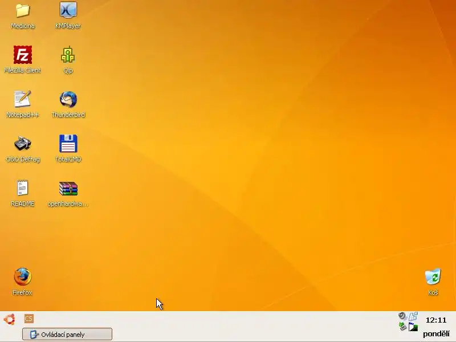Click the CS language indicator
This screenshot has width=456, height=342.
[x=29, y=319]
